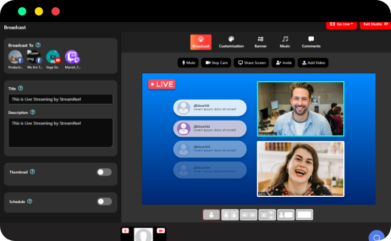Click Add Video button
This screenshot has height=241, width=391.
tap(313, 63)
